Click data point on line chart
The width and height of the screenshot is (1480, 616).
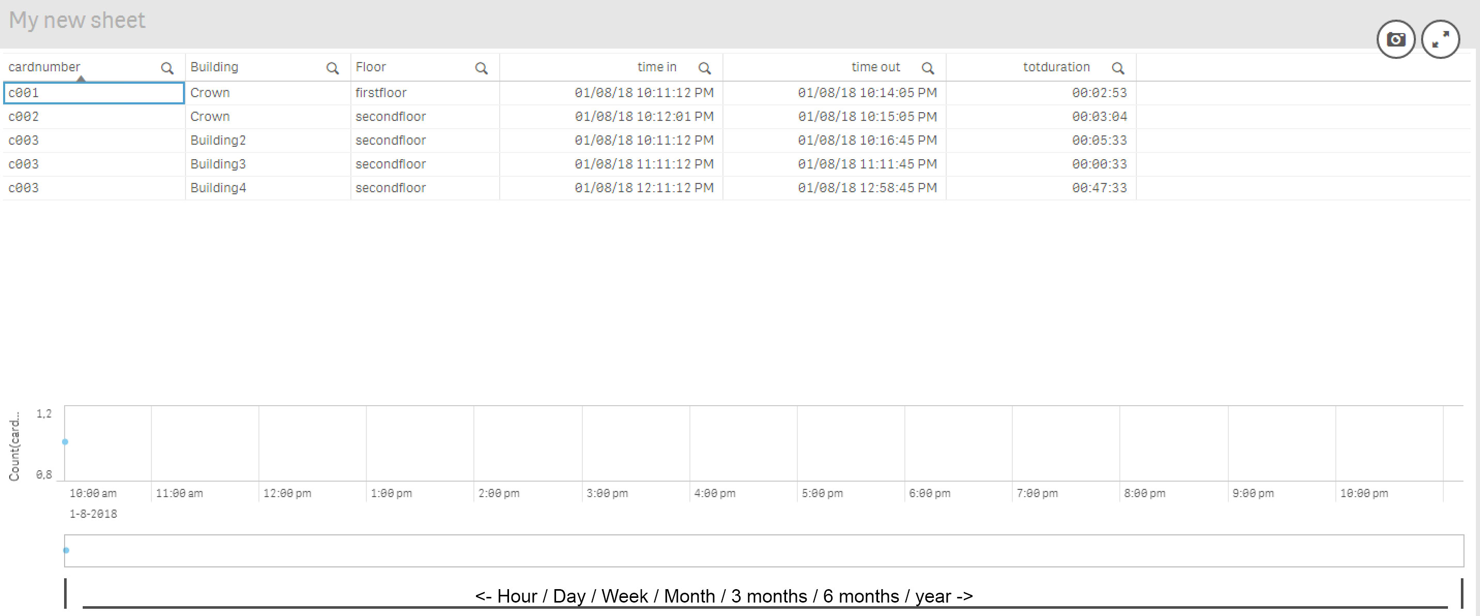click(66, 442)
